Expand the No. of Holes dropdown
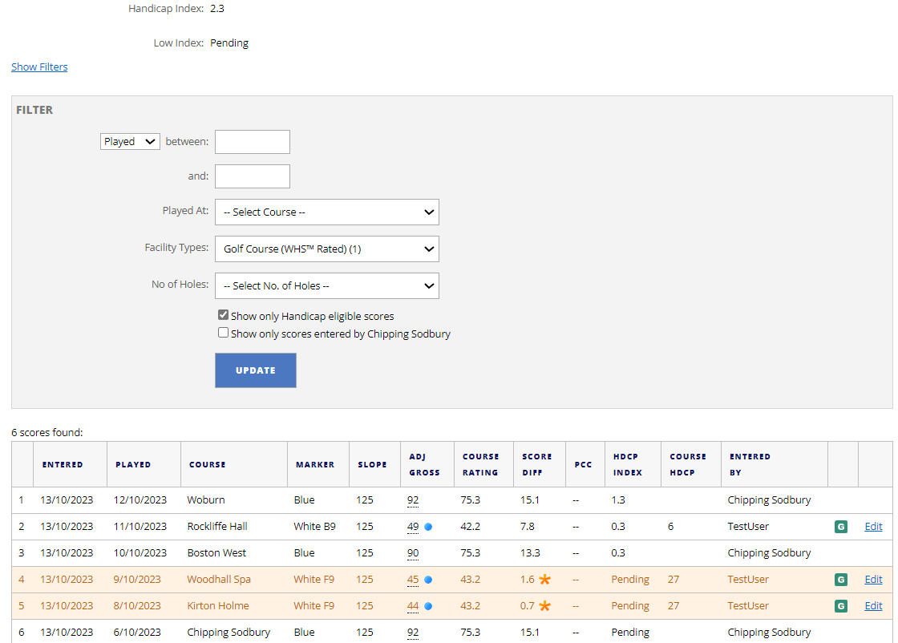898x643 pixels. click(x=327, y=285)
